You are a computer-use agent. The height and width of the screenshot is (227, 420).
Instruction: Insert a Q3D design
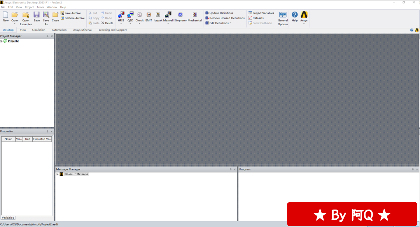(130, 17)
